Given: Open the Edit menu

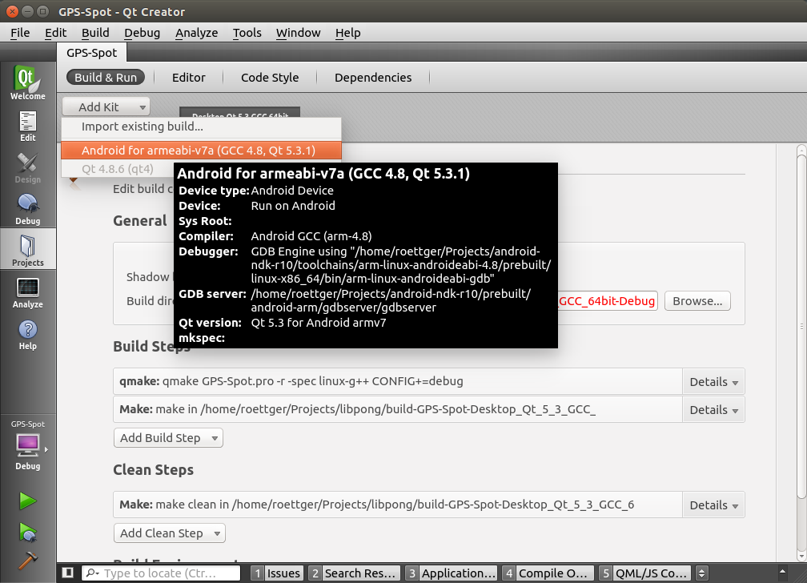Looking at the screenshot, I should pyautogui.click(x=55, y=33).
